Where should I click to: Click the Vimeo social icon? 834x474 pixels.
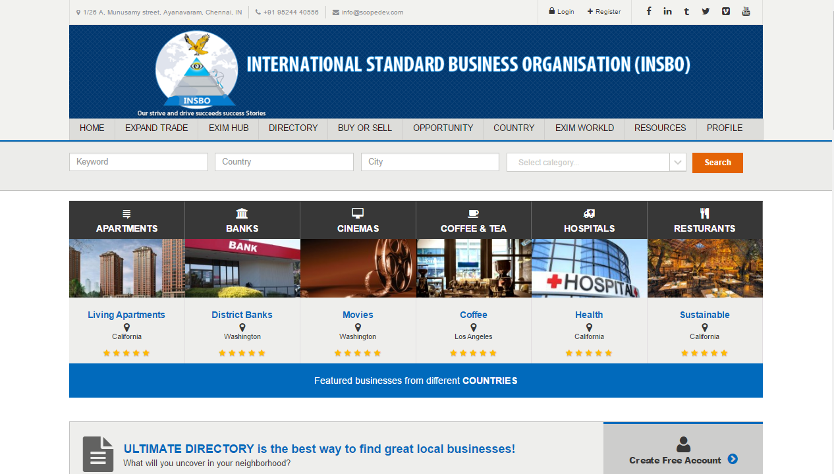[725, 11]
